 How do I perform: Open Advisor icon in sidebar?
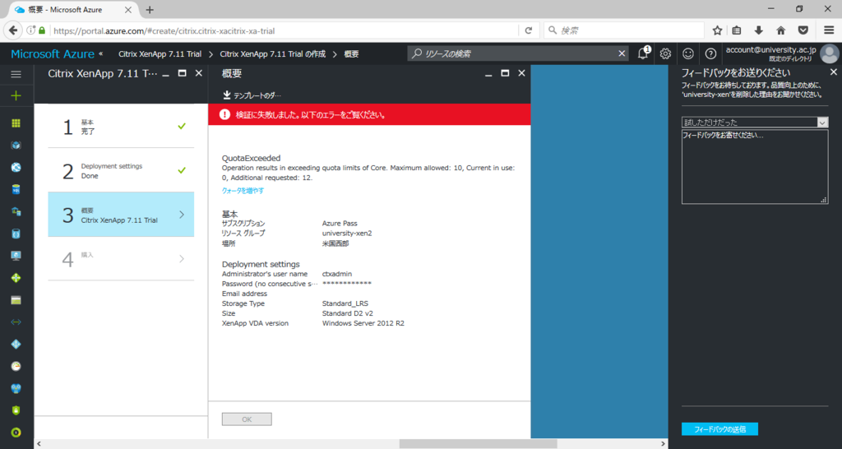click(16, 388)
